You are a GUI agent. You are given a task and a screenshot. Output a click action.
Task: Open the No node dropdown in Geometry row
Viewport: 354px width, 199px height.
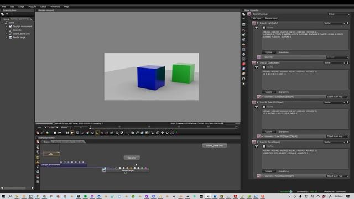click(x=337, y=57)
